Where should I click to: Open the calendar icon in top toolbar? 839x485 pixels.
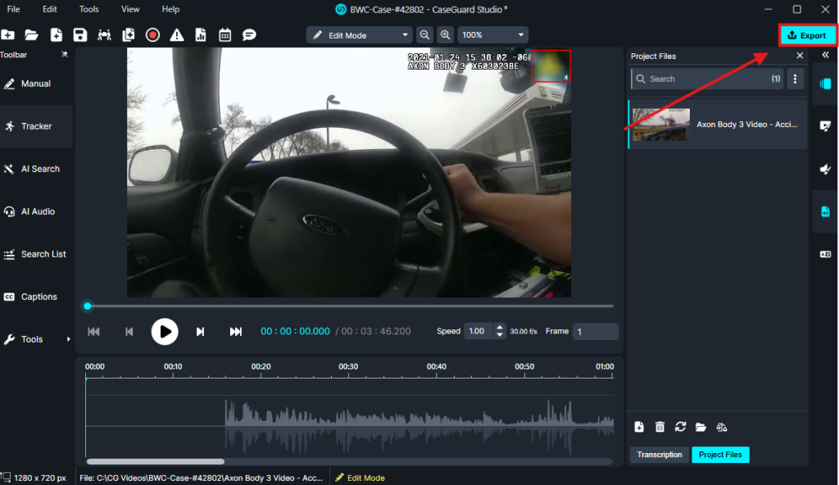224,35
